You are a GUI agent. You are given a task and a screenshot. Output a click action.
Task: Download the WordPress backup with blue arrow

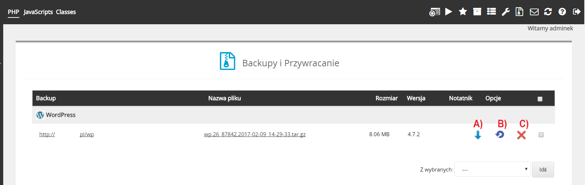point(478,135)
